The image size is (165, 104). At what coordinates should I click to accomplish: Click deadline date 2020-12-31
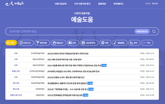(150, 89)
